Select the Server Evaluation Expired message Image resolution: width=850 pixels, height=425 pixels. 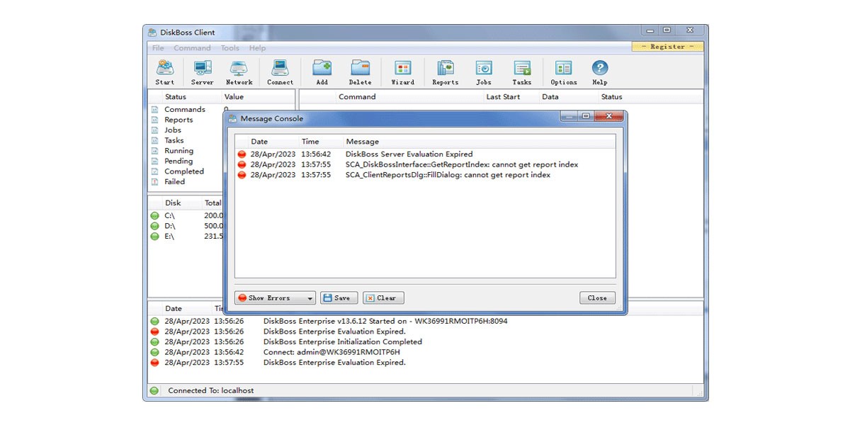coord(425,154)
